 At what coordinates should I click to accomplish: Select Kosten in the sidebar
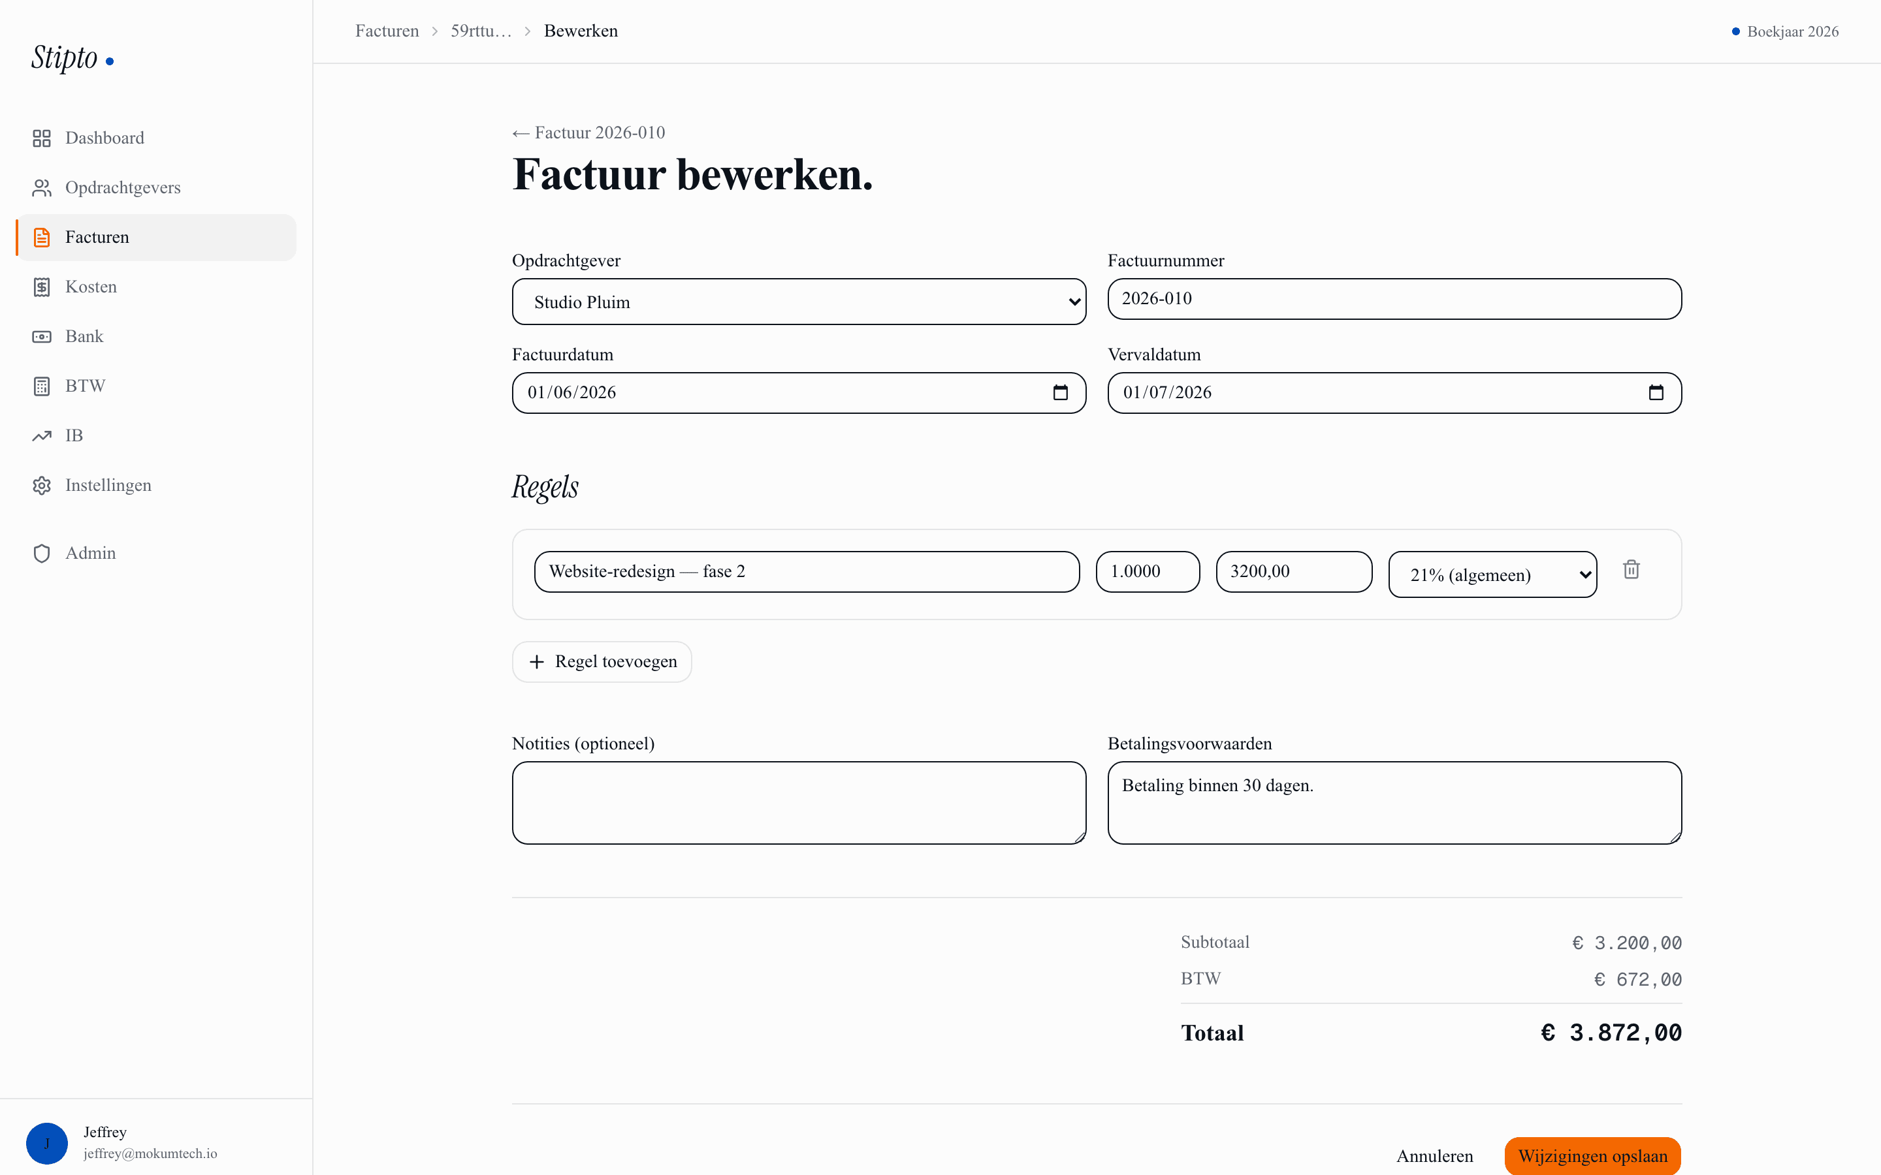pos(156,287)
